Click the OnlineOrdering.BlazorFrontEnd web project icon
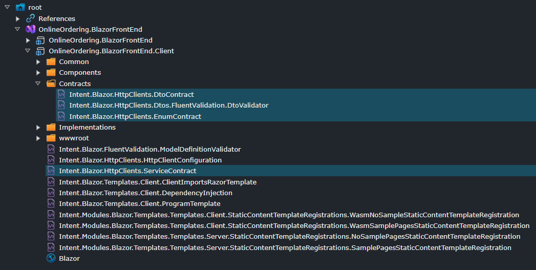This screenshot has width=536, height=270. (40, 40)
